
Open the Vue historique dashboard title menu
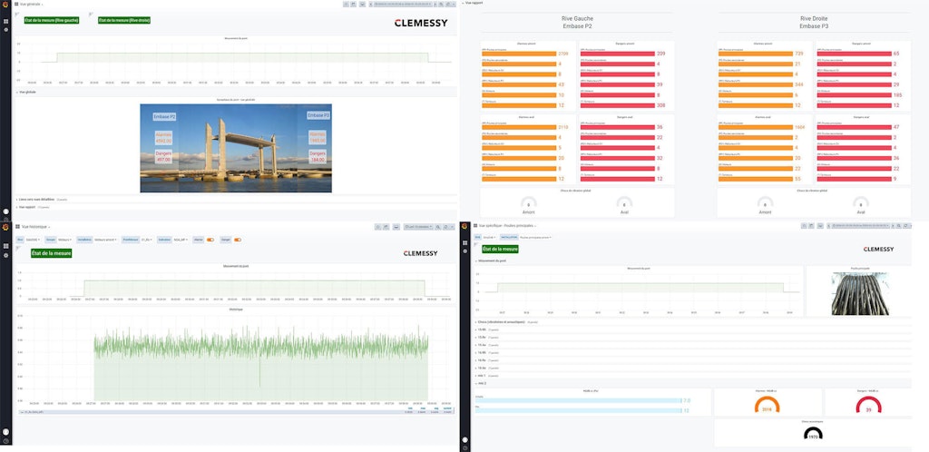[36, 226]
